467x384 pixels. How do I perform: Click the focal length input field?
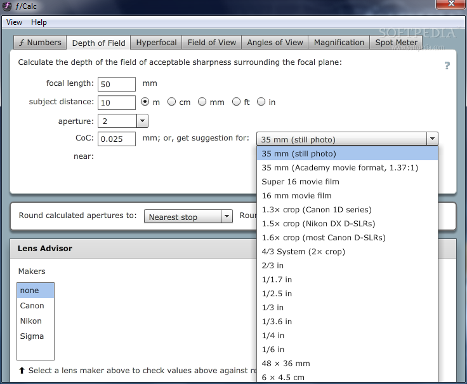[x=117, y=84]
